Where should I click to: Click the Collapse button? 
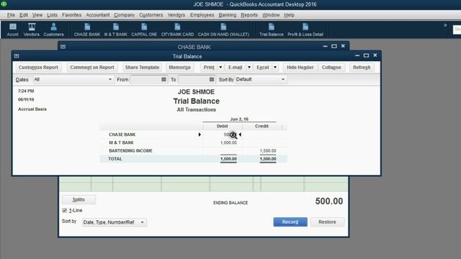(331, 67)
